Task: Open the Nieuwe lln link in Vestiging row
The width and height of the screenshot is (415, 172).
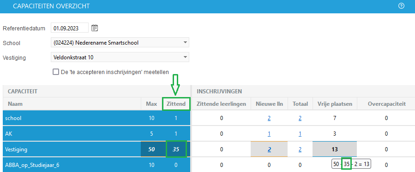Action: (269, 149)
